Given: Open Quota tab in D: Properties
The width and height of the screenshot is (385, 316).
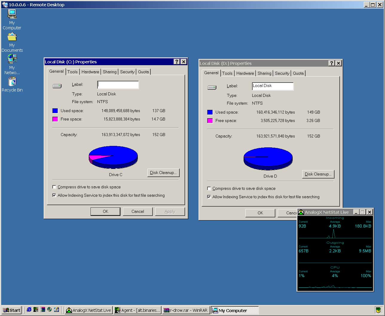Looking at the screenshot, I should coord(298,73).
